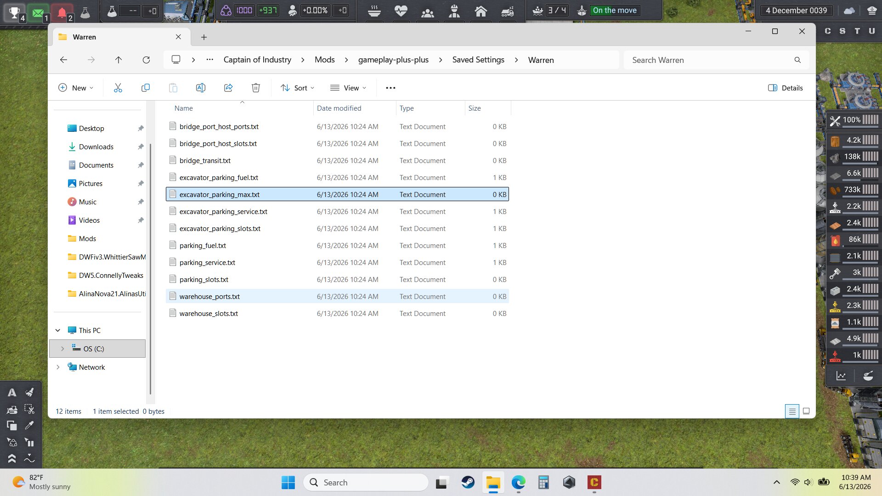Collapse the This PC tree node

58,330
